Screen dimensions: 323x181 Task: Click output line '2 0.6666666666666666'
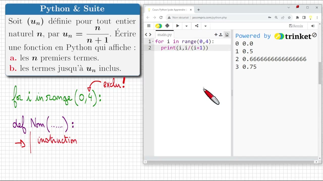271,59
